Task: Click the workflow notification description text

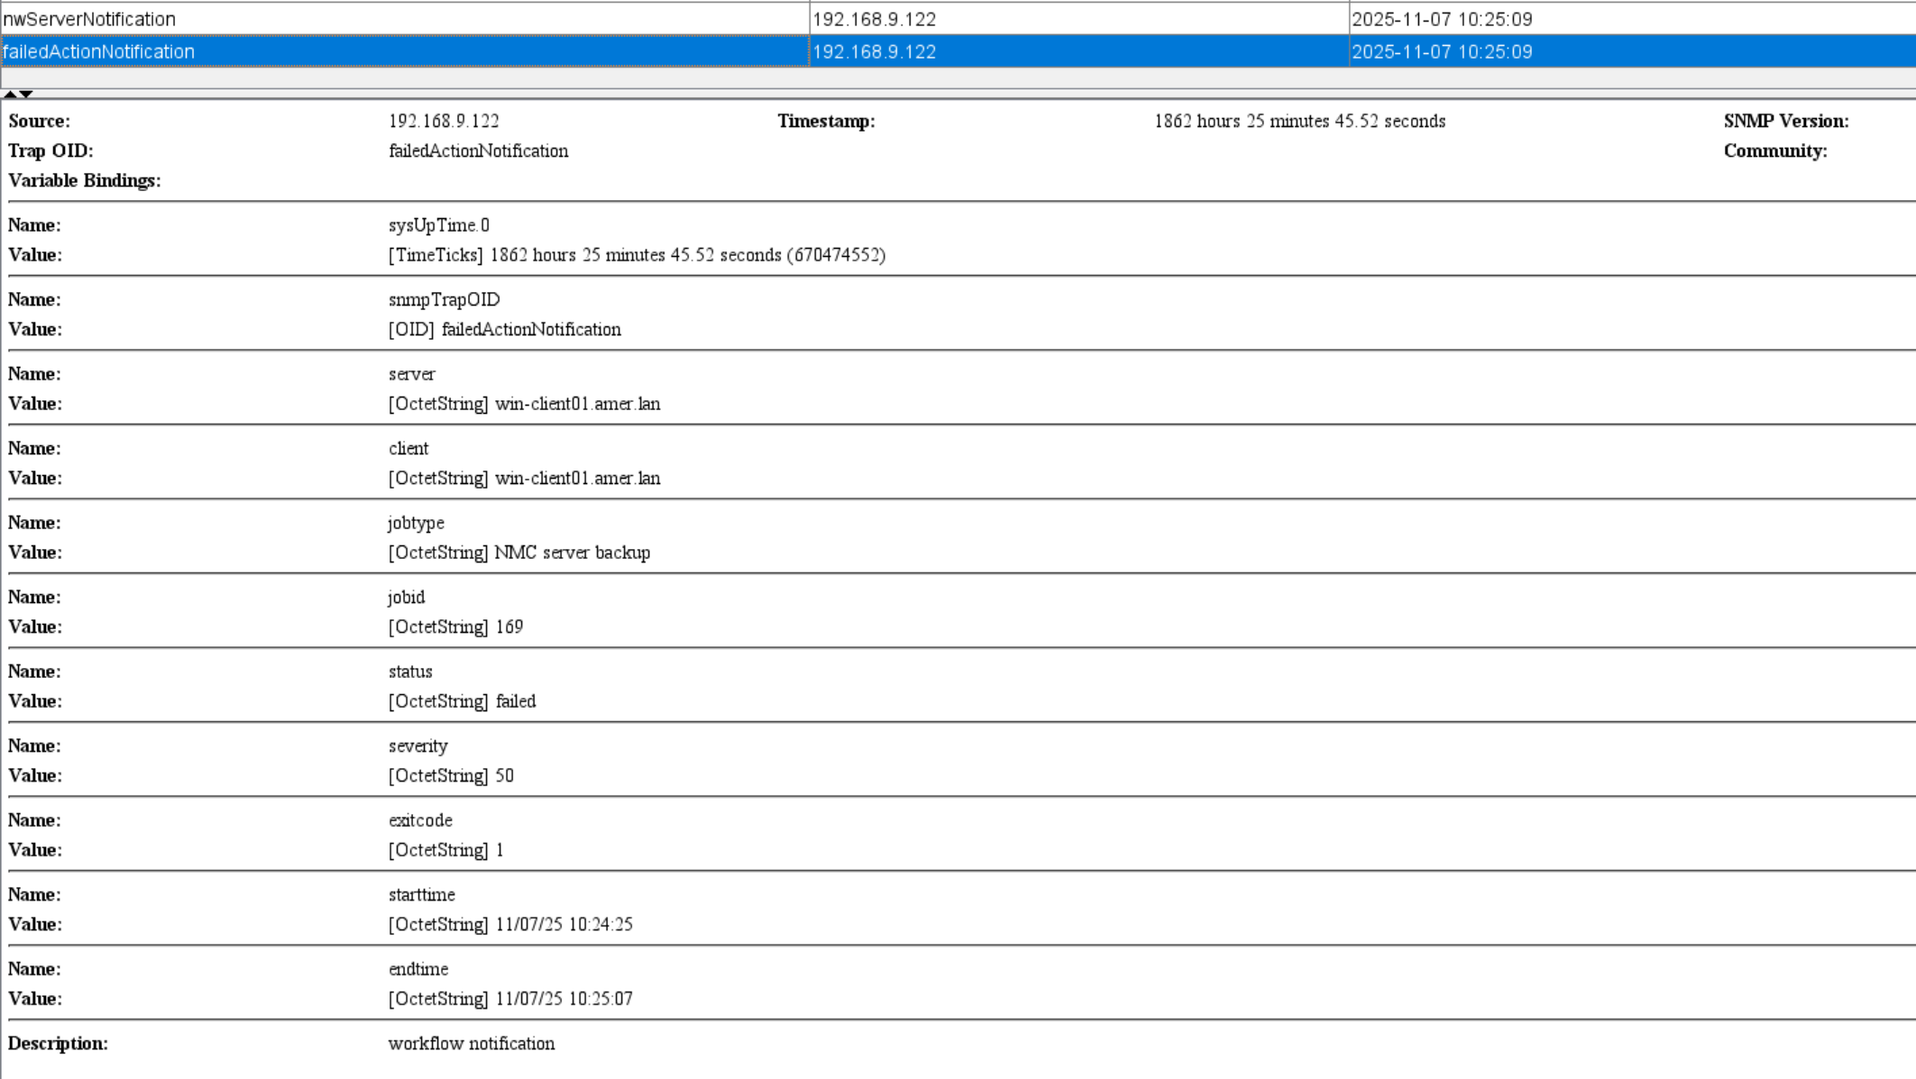Action: (x=471, y=1044)
